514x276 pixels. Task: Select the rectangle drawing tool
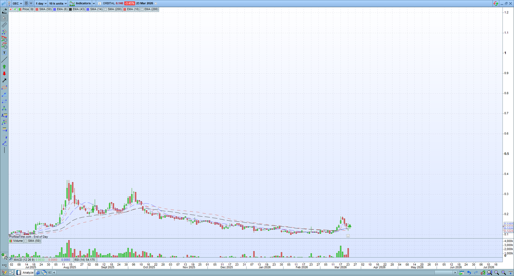[x=4, y=101]
